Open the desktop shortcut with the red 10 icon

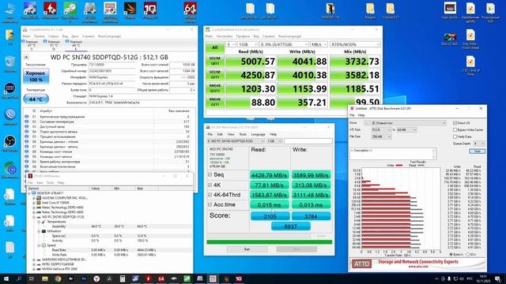click(x=150, y=10)
